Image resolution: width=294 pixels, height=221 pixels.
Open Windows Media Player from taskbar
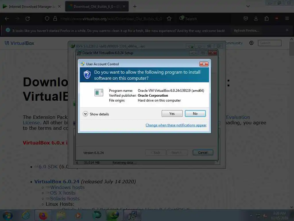(x=78, y=215)
